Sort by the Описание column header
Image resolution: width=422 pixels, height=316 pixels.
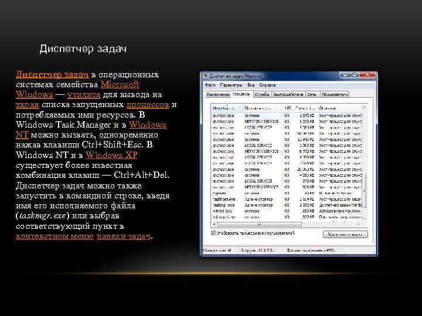pyautogui.click(x=339, y=108)
